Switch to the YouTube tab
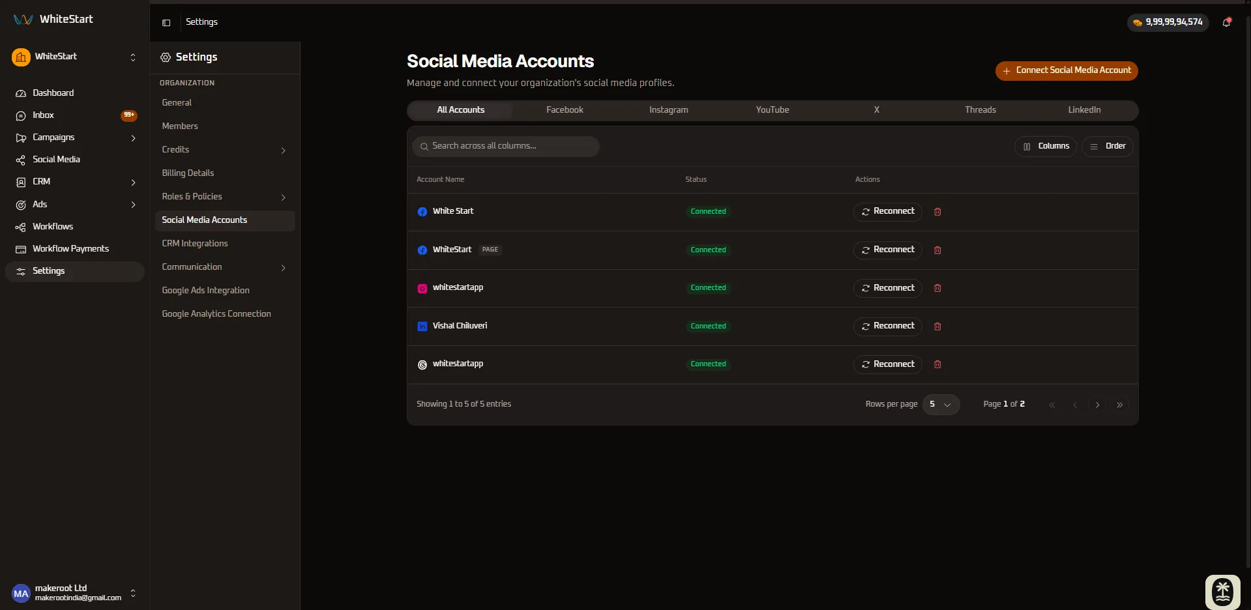Screen dimensions: 1251x610 [773, 110]
